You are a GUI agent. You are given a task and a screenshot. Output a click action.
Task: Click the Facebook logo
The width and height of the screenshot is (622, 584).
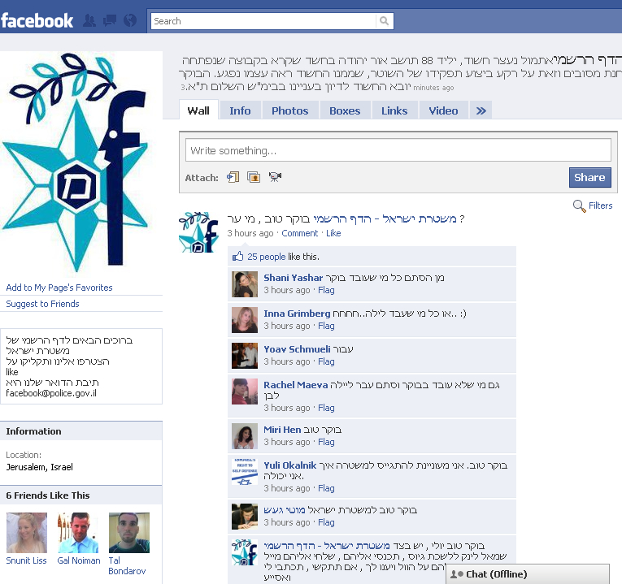(x=37, y=21)
